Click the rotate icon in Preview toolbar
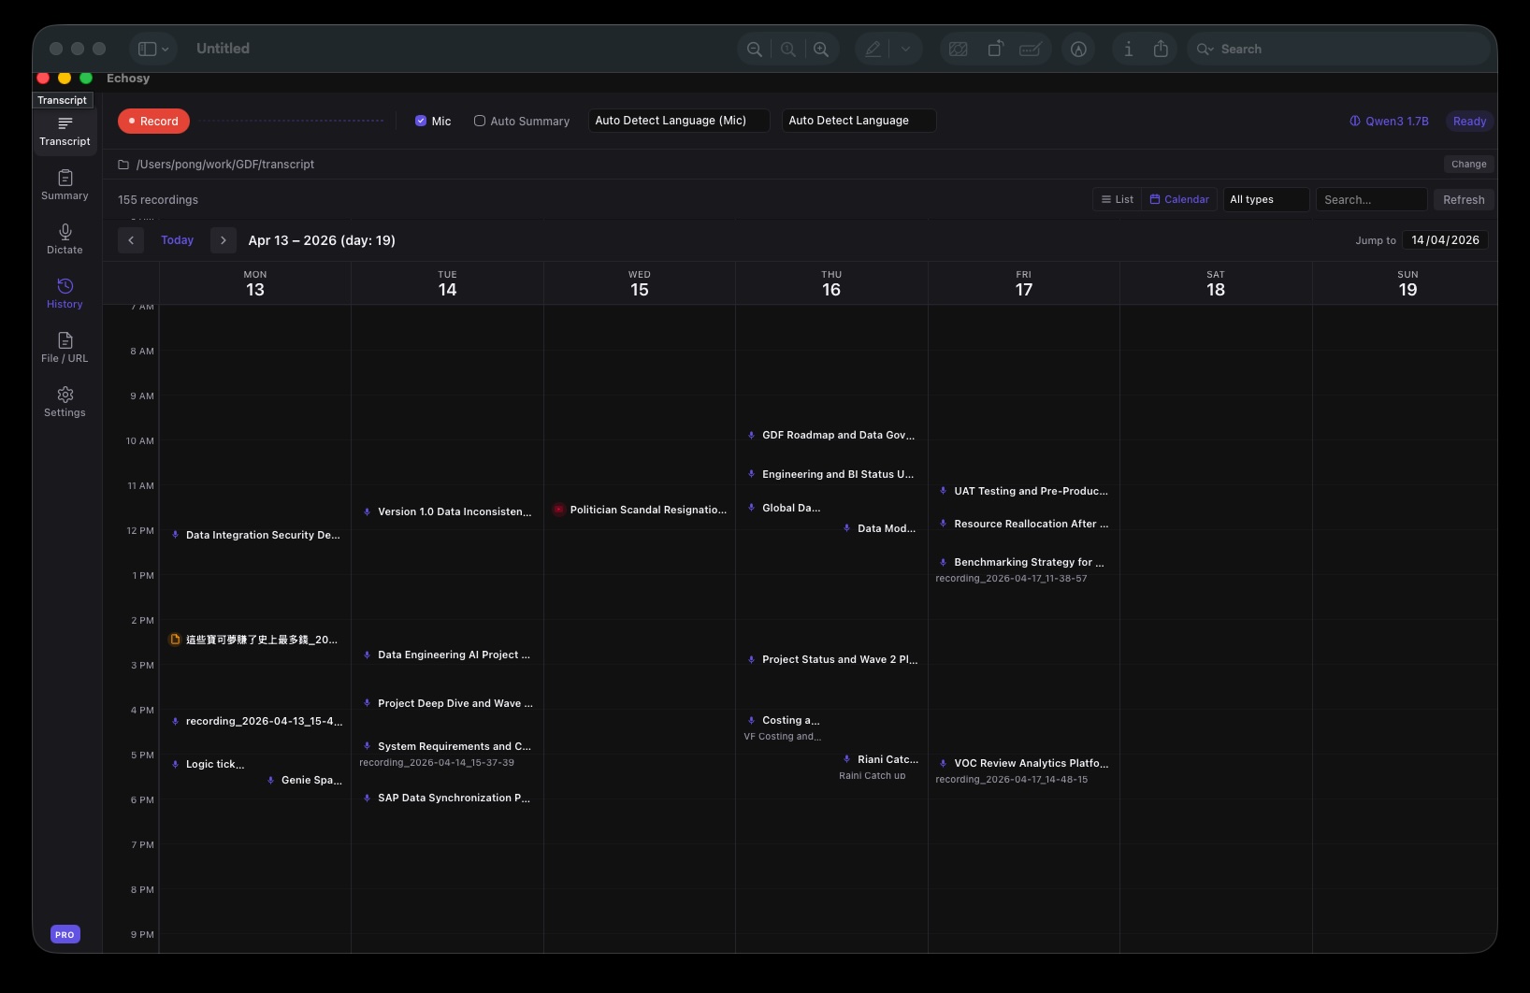 click(995, 49)
